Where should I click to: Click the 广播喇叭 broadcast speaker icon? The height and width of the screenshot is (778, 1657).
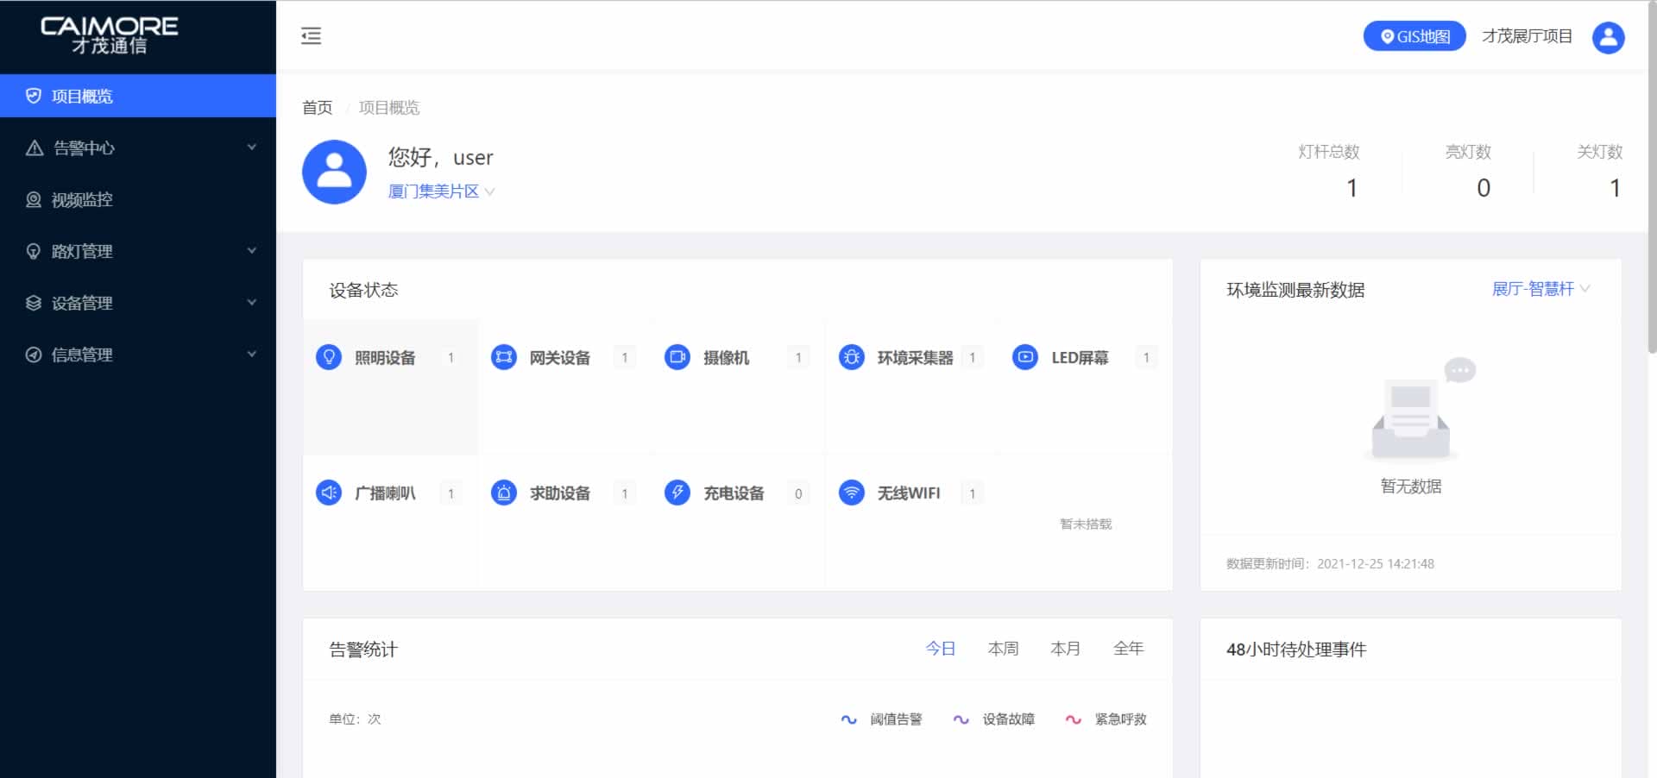tap(328, 493)
